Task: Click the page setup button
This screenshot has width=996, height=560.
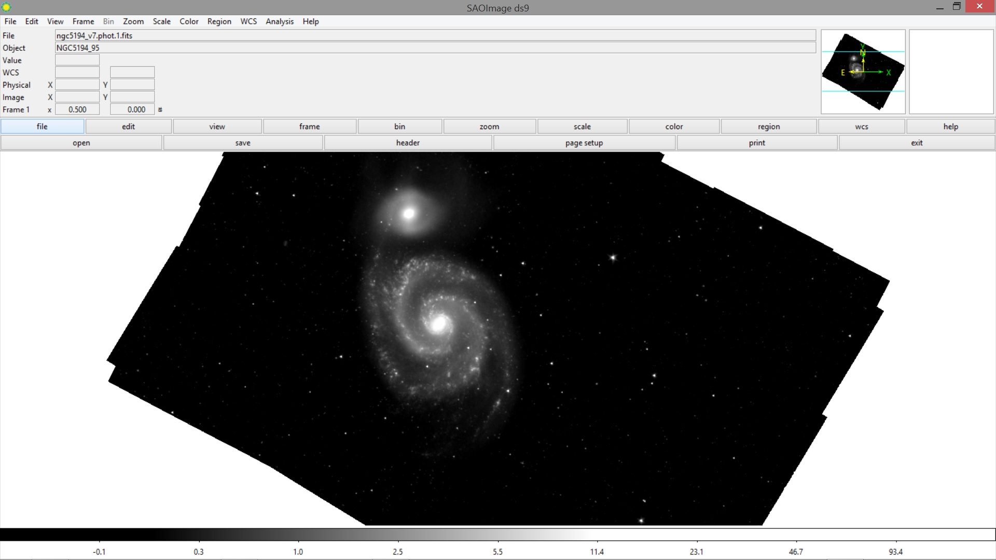Action: (584, 143)
